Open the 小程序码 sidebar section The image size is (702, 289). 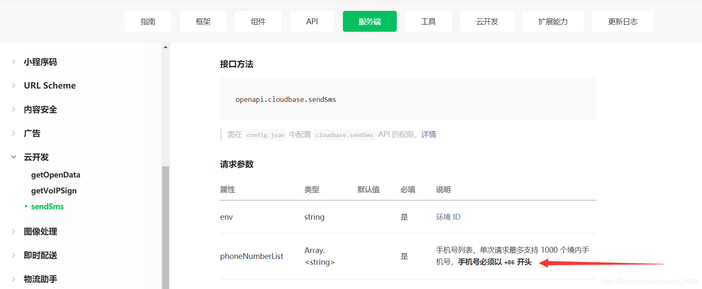pyautogui.click(x=41, y=62)
